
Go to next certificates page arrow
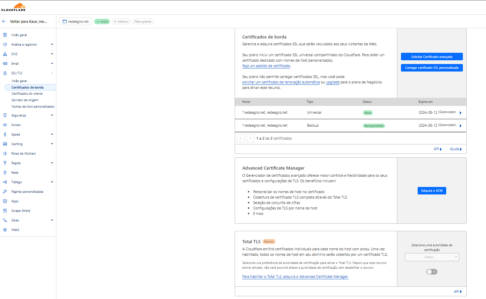tap(250, 138)
